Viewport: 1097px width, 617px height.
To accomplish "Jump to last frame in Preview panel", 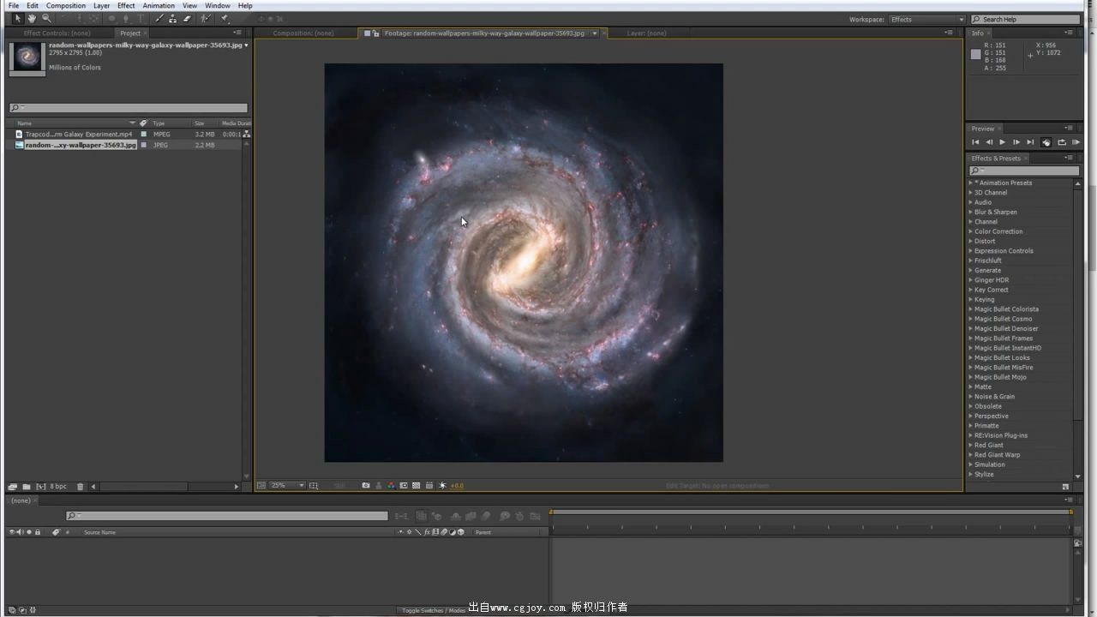I will [x=1030, y=142].
